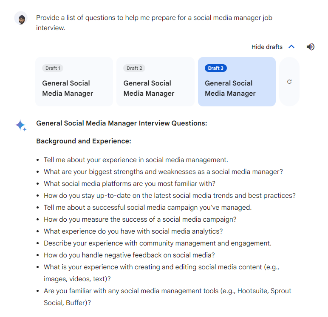This screenshot has height=317, width=328.
Task: Click the first bullet about social media management experience
Action: tap(136, 160)
